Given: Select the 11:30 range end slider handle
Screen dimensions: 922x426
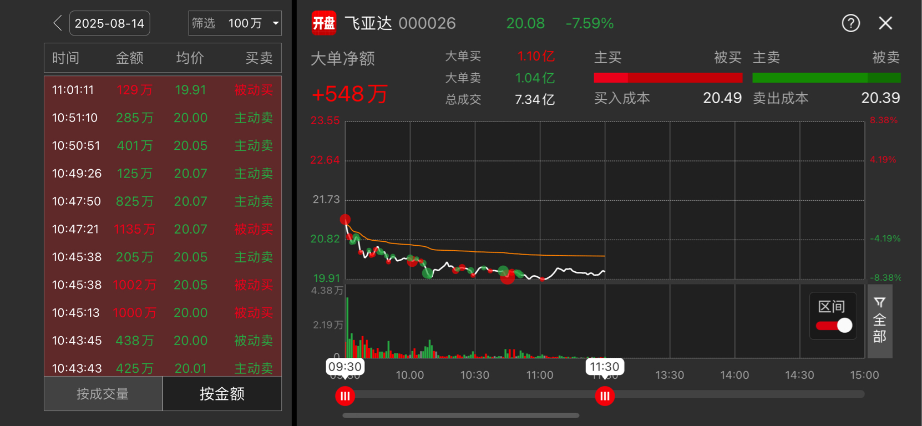Looking at the screenshot, I should point(605,396).
